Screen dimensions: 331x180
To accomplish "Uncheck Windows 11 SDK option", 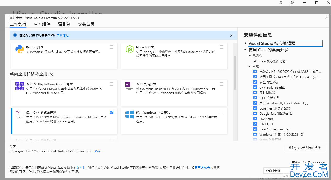I will (x=255, y=134).
